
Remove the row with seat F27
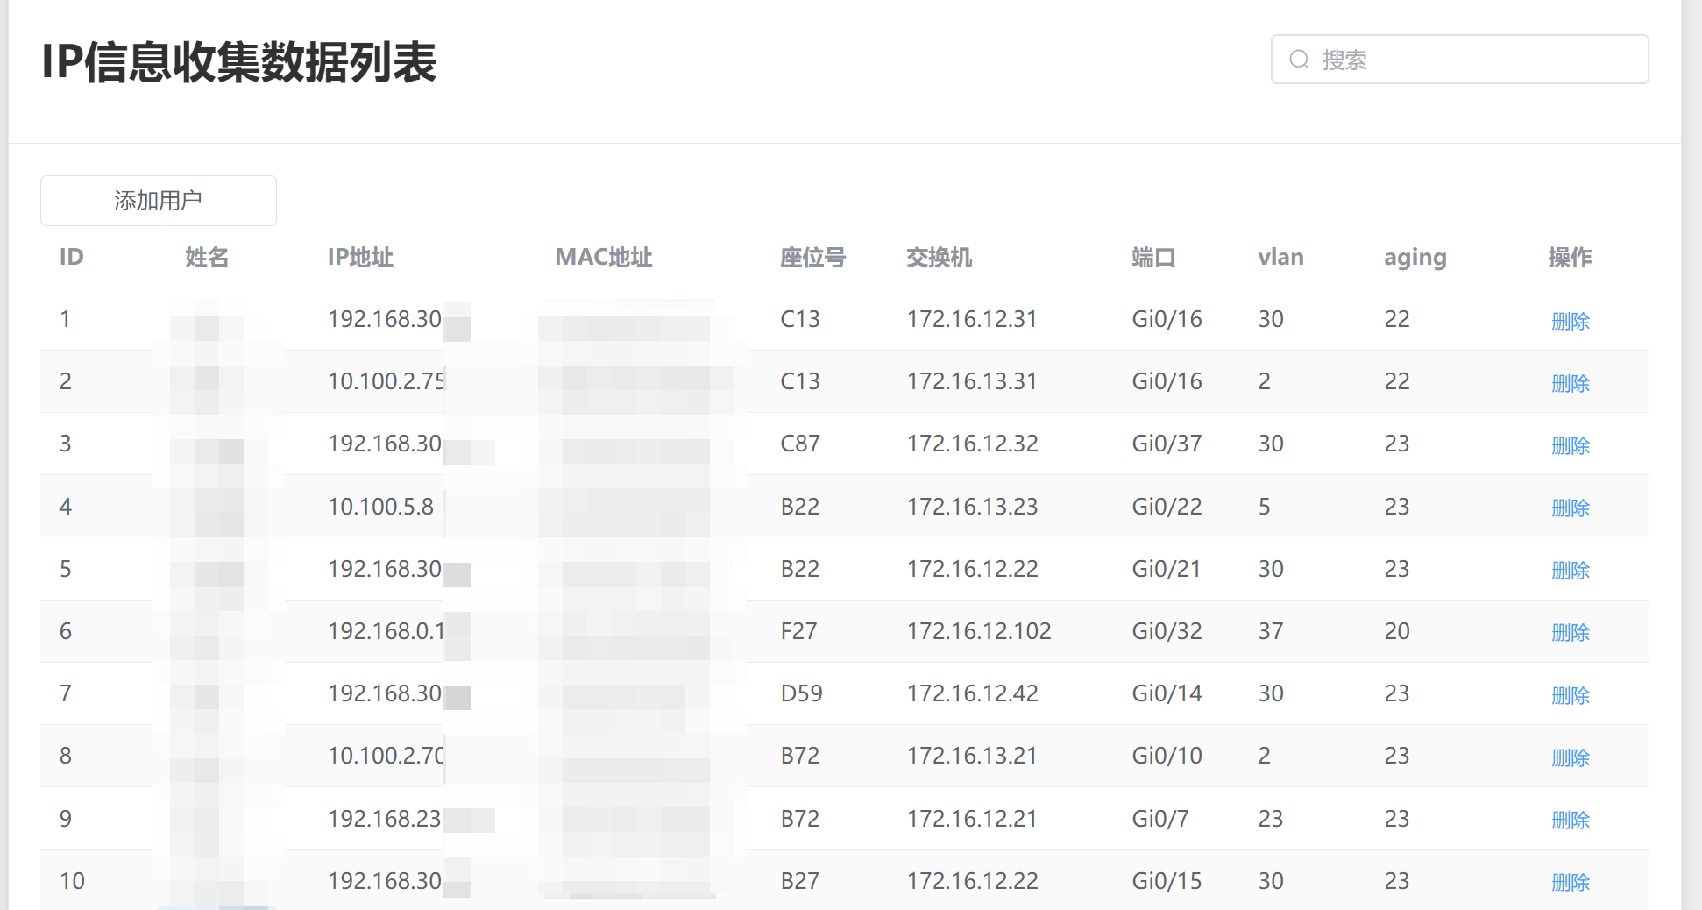click(x=1570, y=632)
